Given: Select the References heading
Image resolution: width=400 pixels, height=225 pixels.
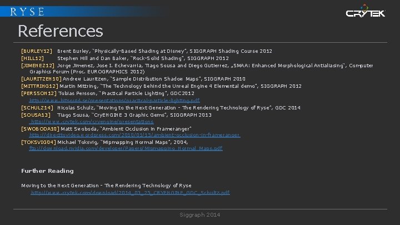Looking at the screenshot, I should click(x=61, y=31).
